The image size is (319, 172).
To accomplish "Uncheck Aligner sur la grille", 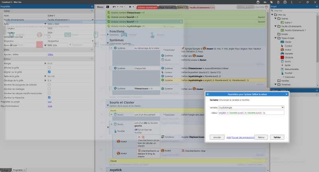I will pyautogui.click(x=49, y=72).
